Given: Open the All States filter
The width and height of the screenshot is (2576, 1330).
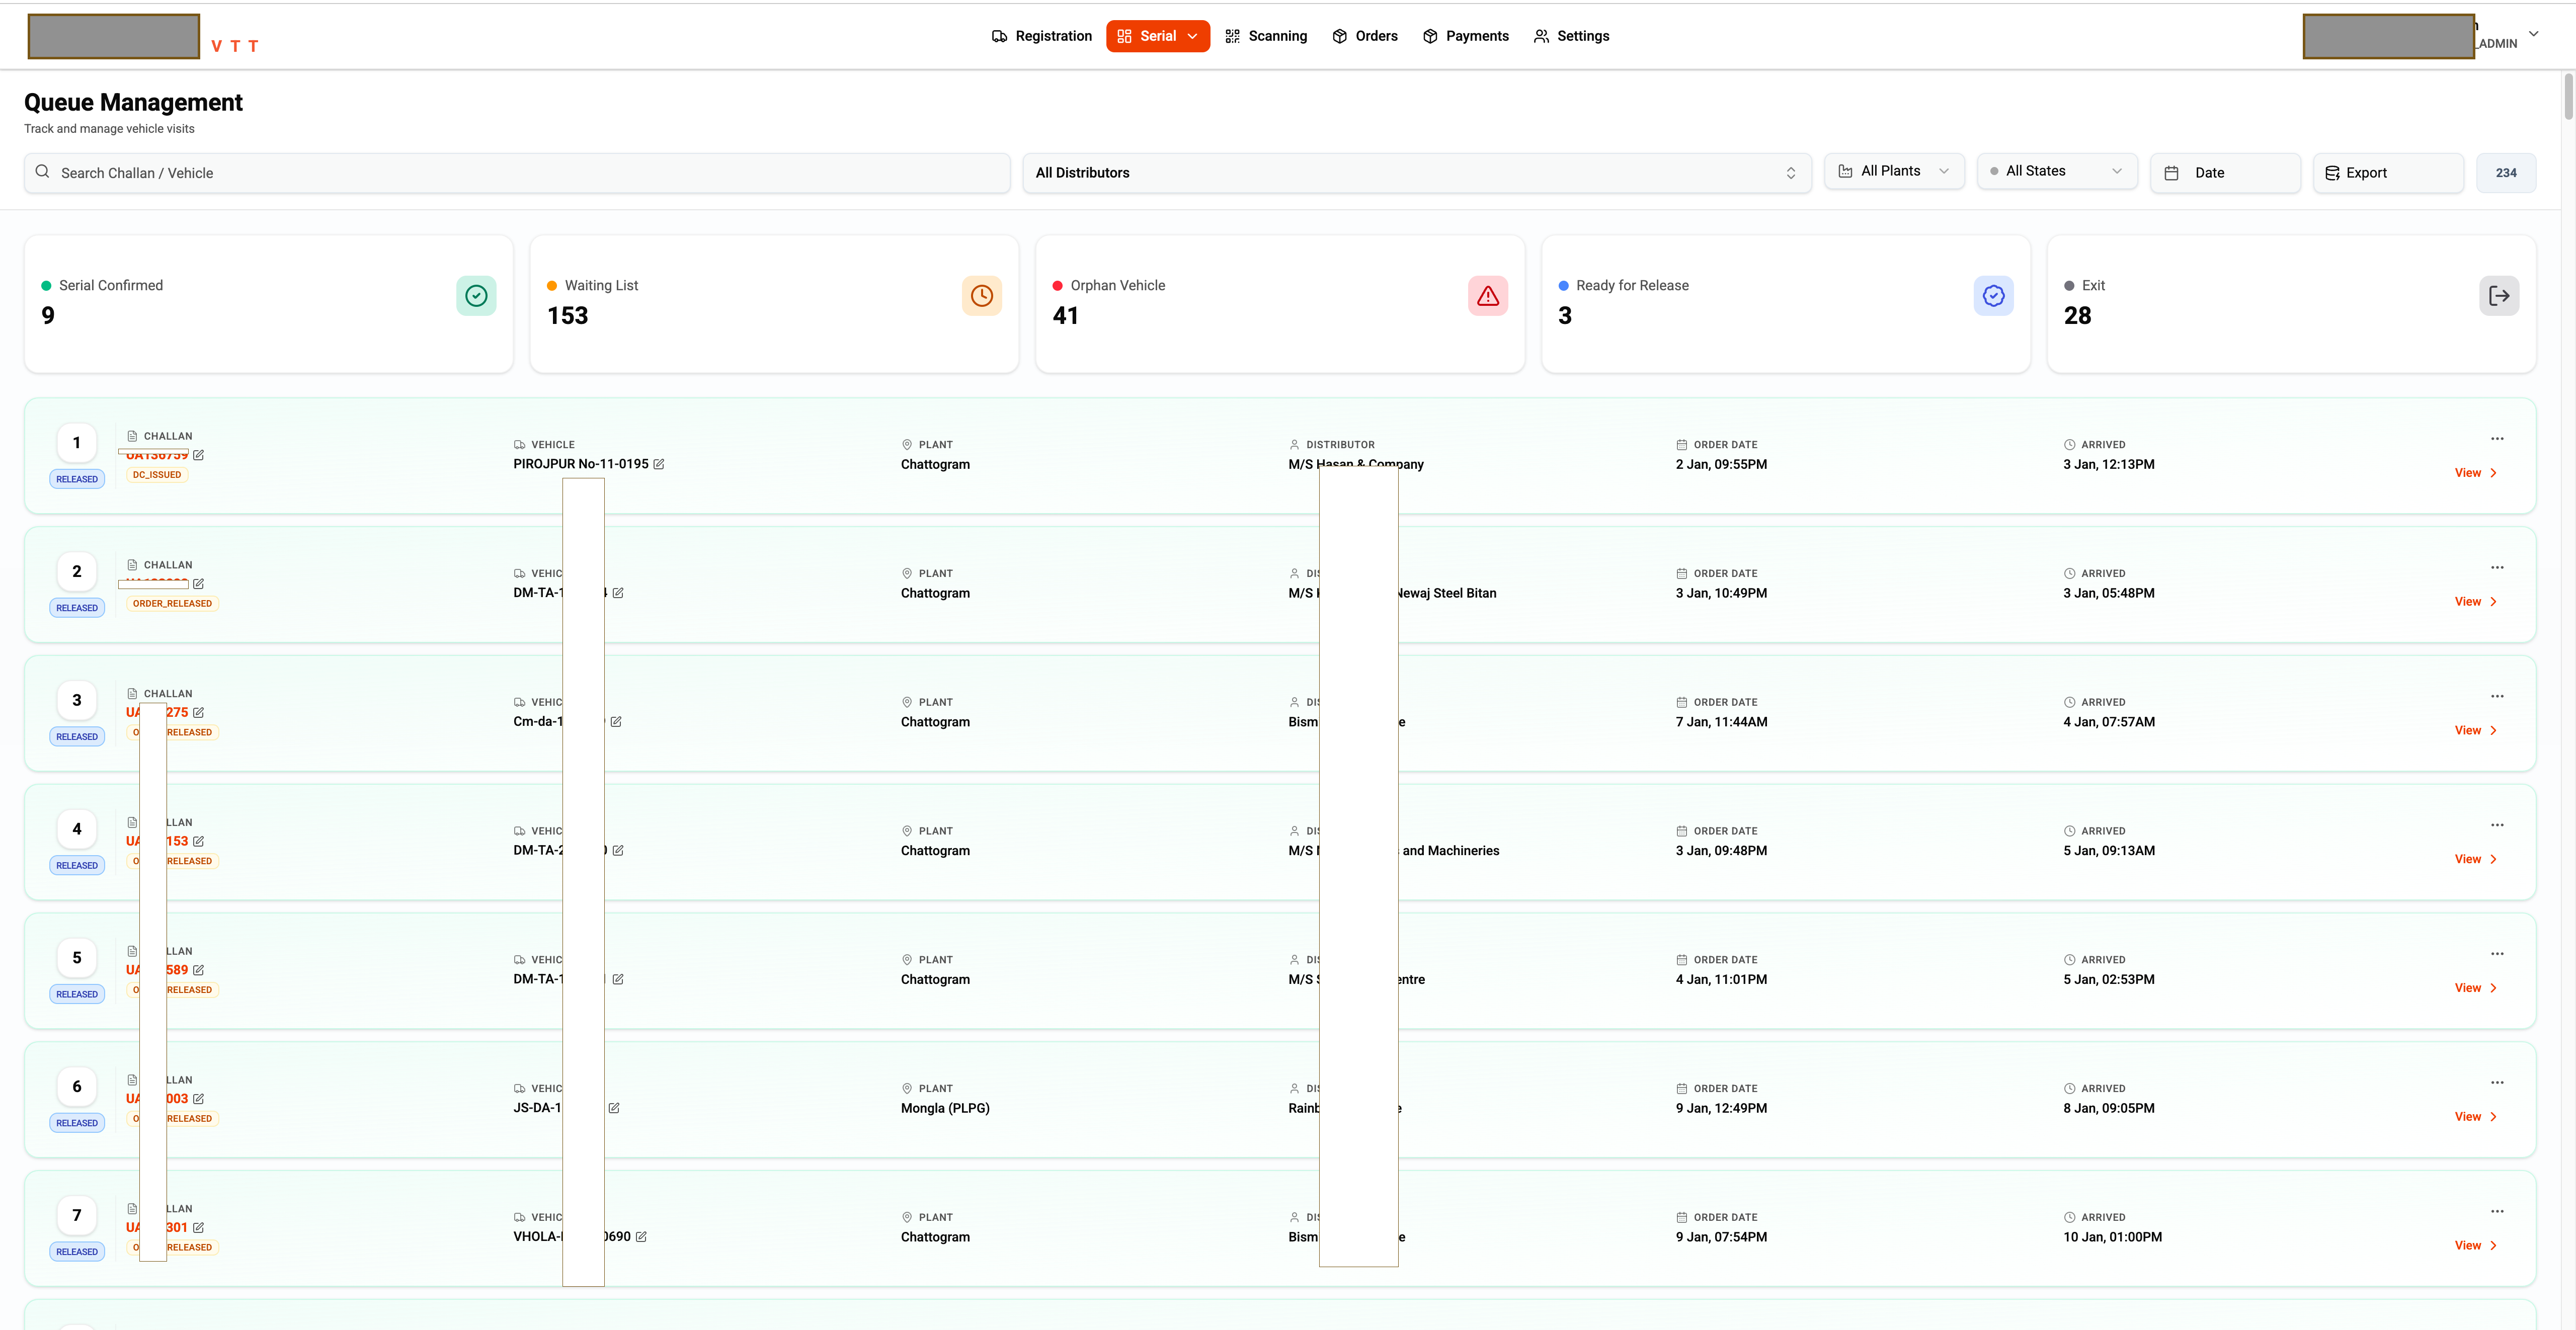Looking at the screenshot, I should [x=2056, y=171].
